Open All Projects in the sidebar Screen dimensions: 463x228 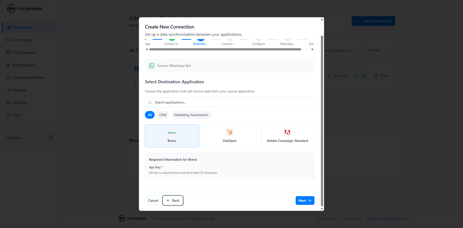[31, 40]
